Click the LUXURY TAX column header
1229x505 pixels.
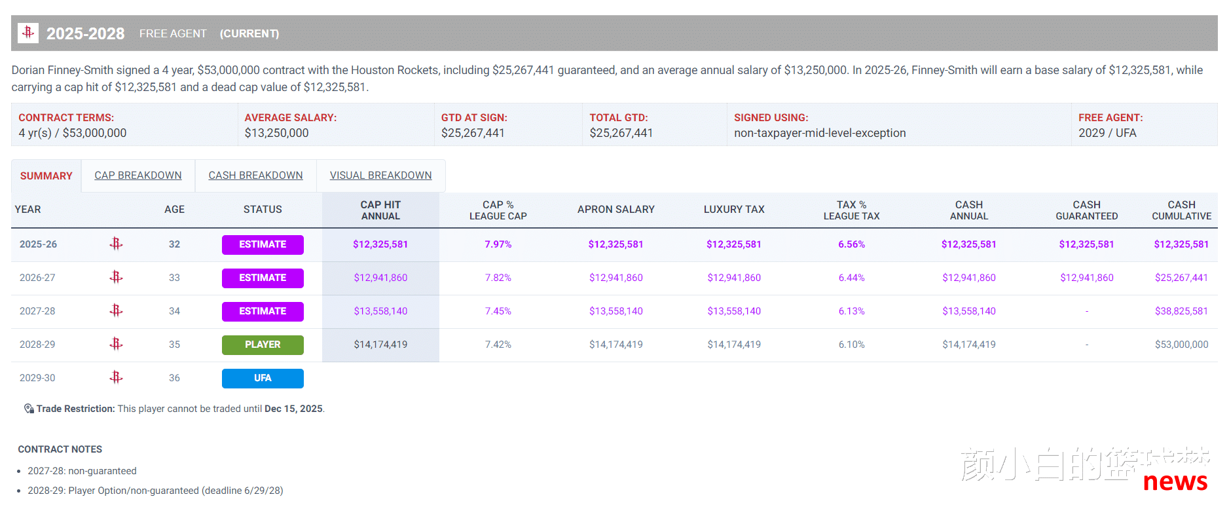point(734,210)
